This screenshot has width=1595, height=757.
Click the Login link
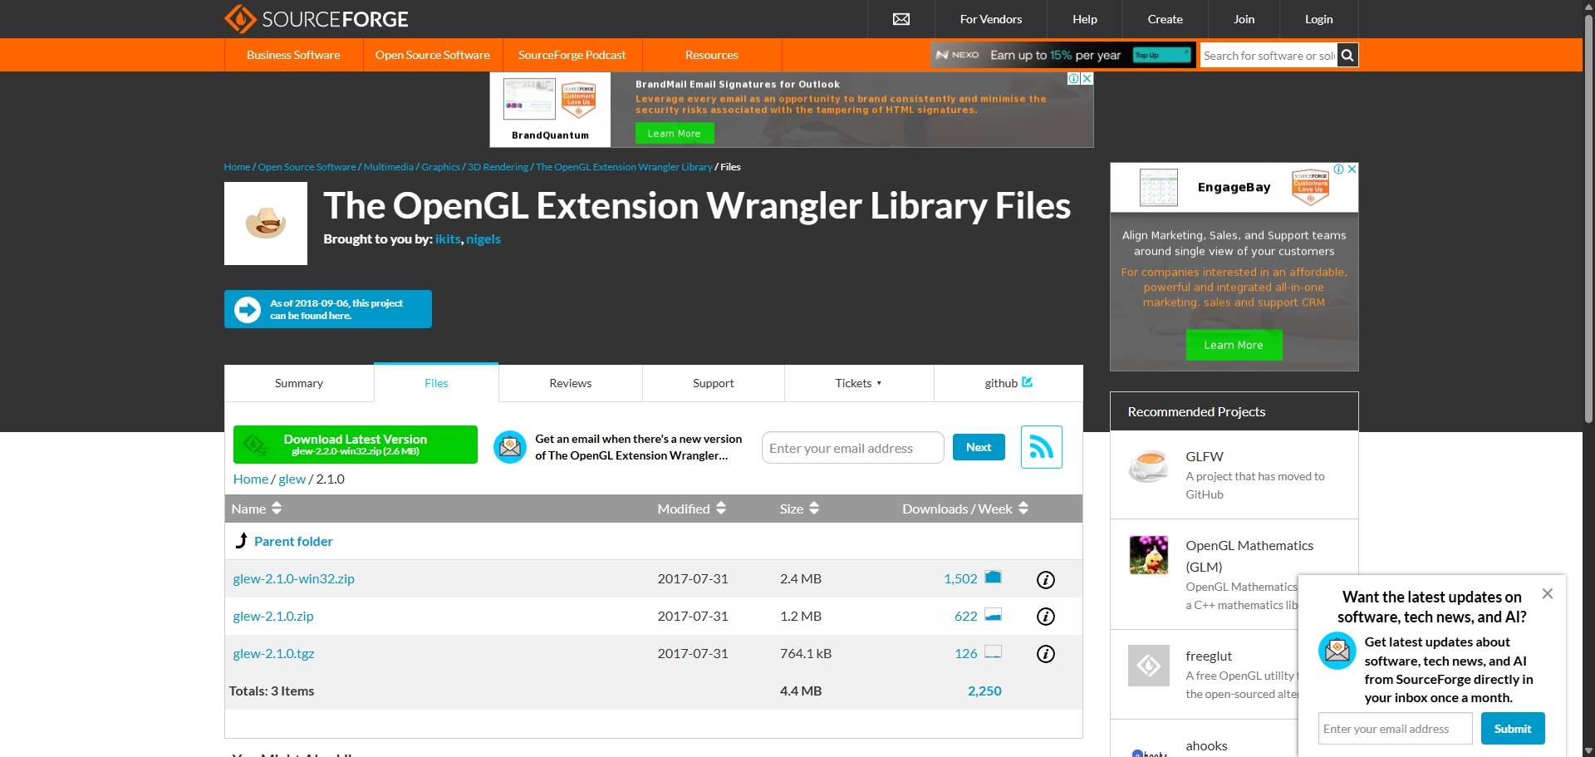coord(1319,19)
